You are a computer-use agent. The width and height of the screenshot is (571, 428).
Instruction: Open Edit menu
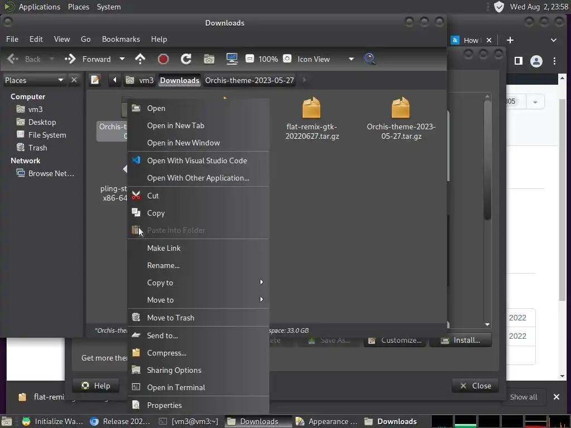(x=36, y=39)
